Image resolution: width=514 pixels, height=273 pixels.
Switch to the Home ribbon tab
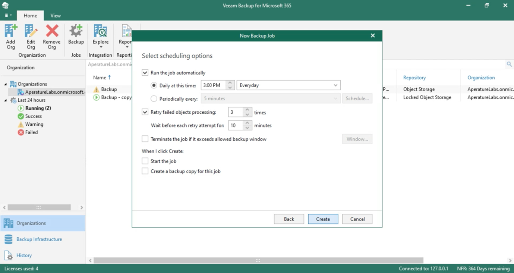pos(30,16)
